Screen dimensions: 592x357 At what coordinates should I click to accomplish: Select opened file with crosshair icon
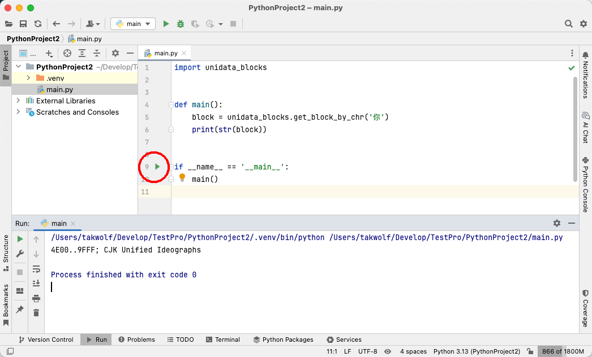pyautogui.click(x=67, y=53)
